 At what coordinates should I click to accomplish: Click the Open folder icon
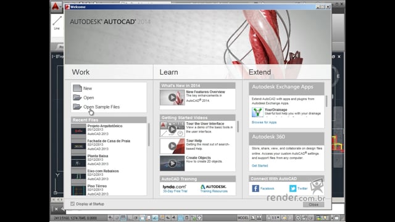point(77,97)
